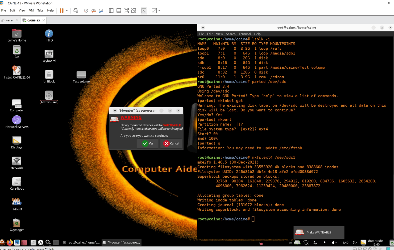Toggle the VMware library sidebar icon
The image size is (394, 250).
pos(111,11)
